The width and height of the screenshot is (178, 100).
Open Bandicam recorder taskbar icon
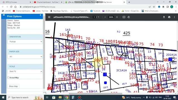[x=79, y=97]
